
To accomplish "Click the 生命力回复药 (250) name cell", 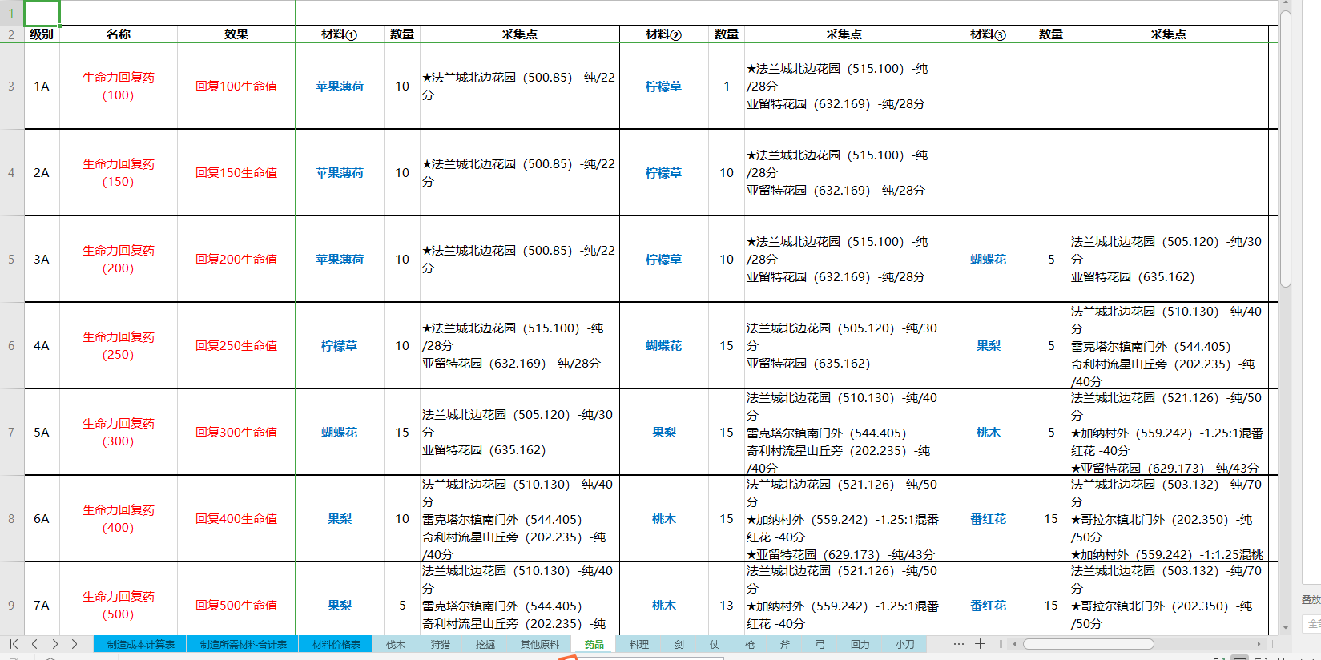I will pos(119,345).
